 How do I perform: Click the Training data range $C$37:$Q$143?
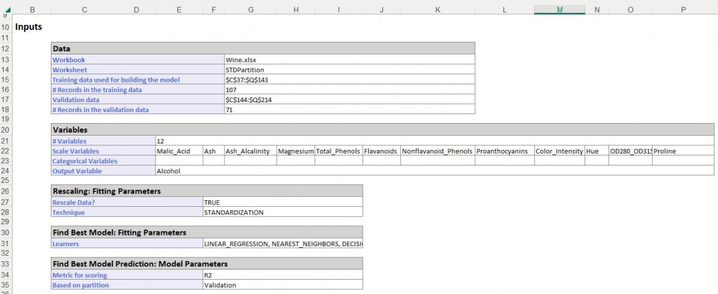click(349, 80)
